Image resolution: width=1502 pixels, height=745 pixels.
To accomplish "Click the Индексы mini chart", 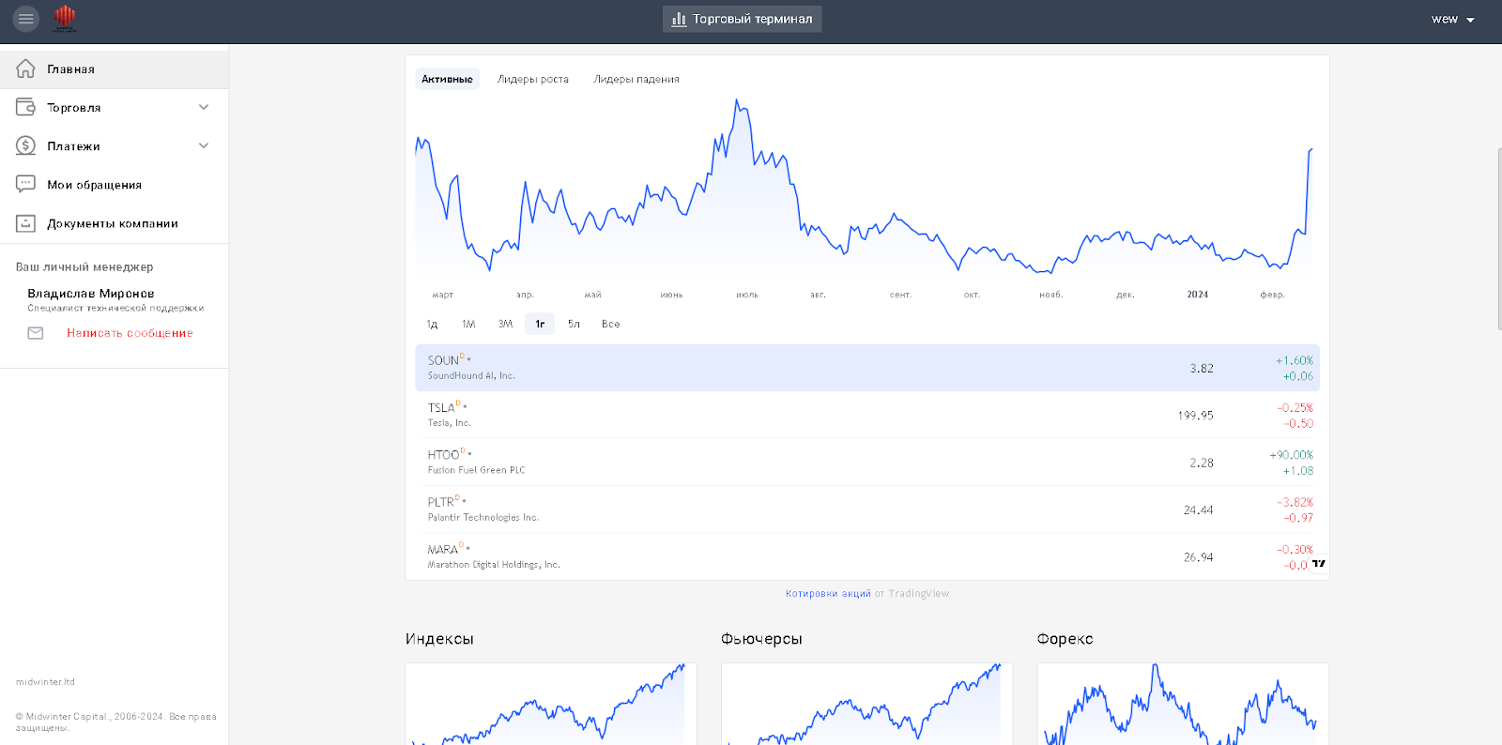I will 551,704.
